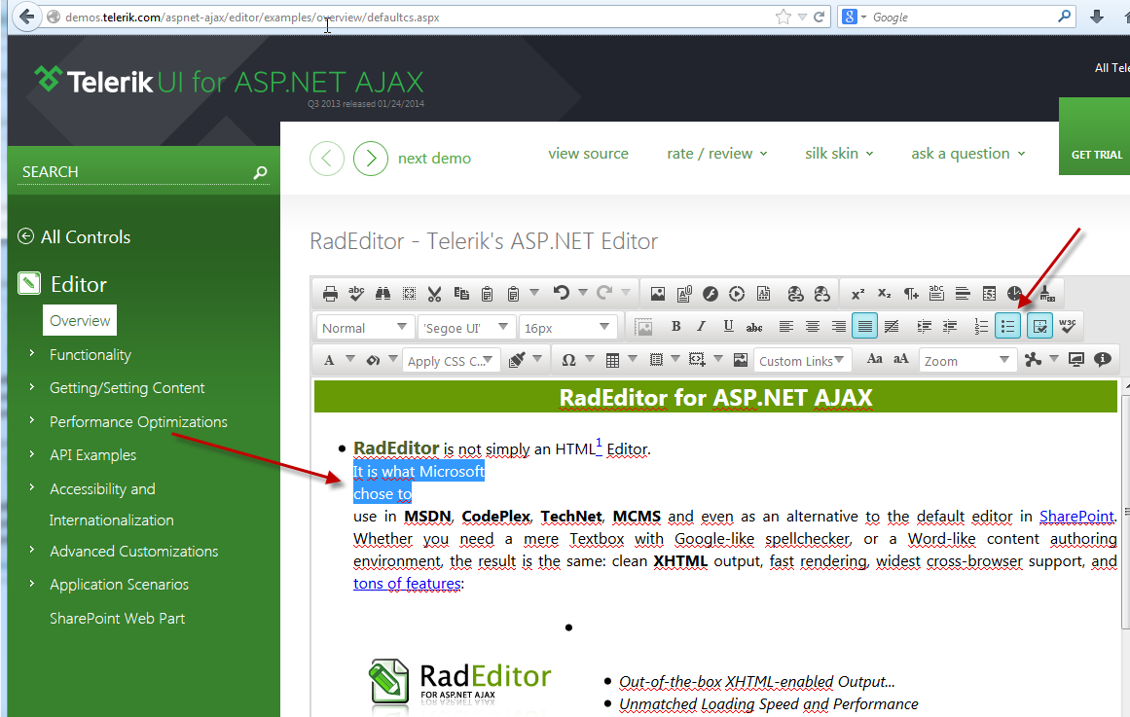This screenshot has width=1130, height=717.
Task: Open the Insert Table grid icon
Action: point(612,360)
